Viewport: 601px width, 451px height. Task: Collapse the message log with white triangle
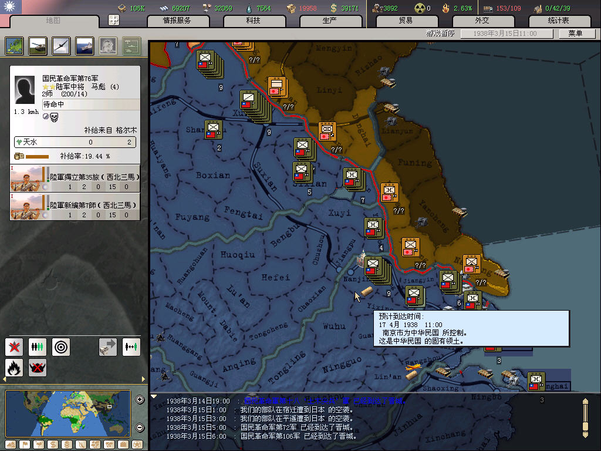[x=154, y=396]
